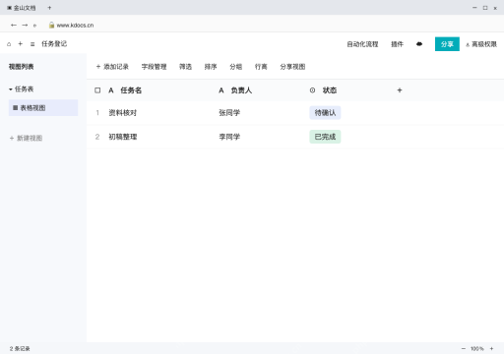The width and height of the screenshot is (504, 354).
Task: Open the 分组 group option
Action: point(236,67)
